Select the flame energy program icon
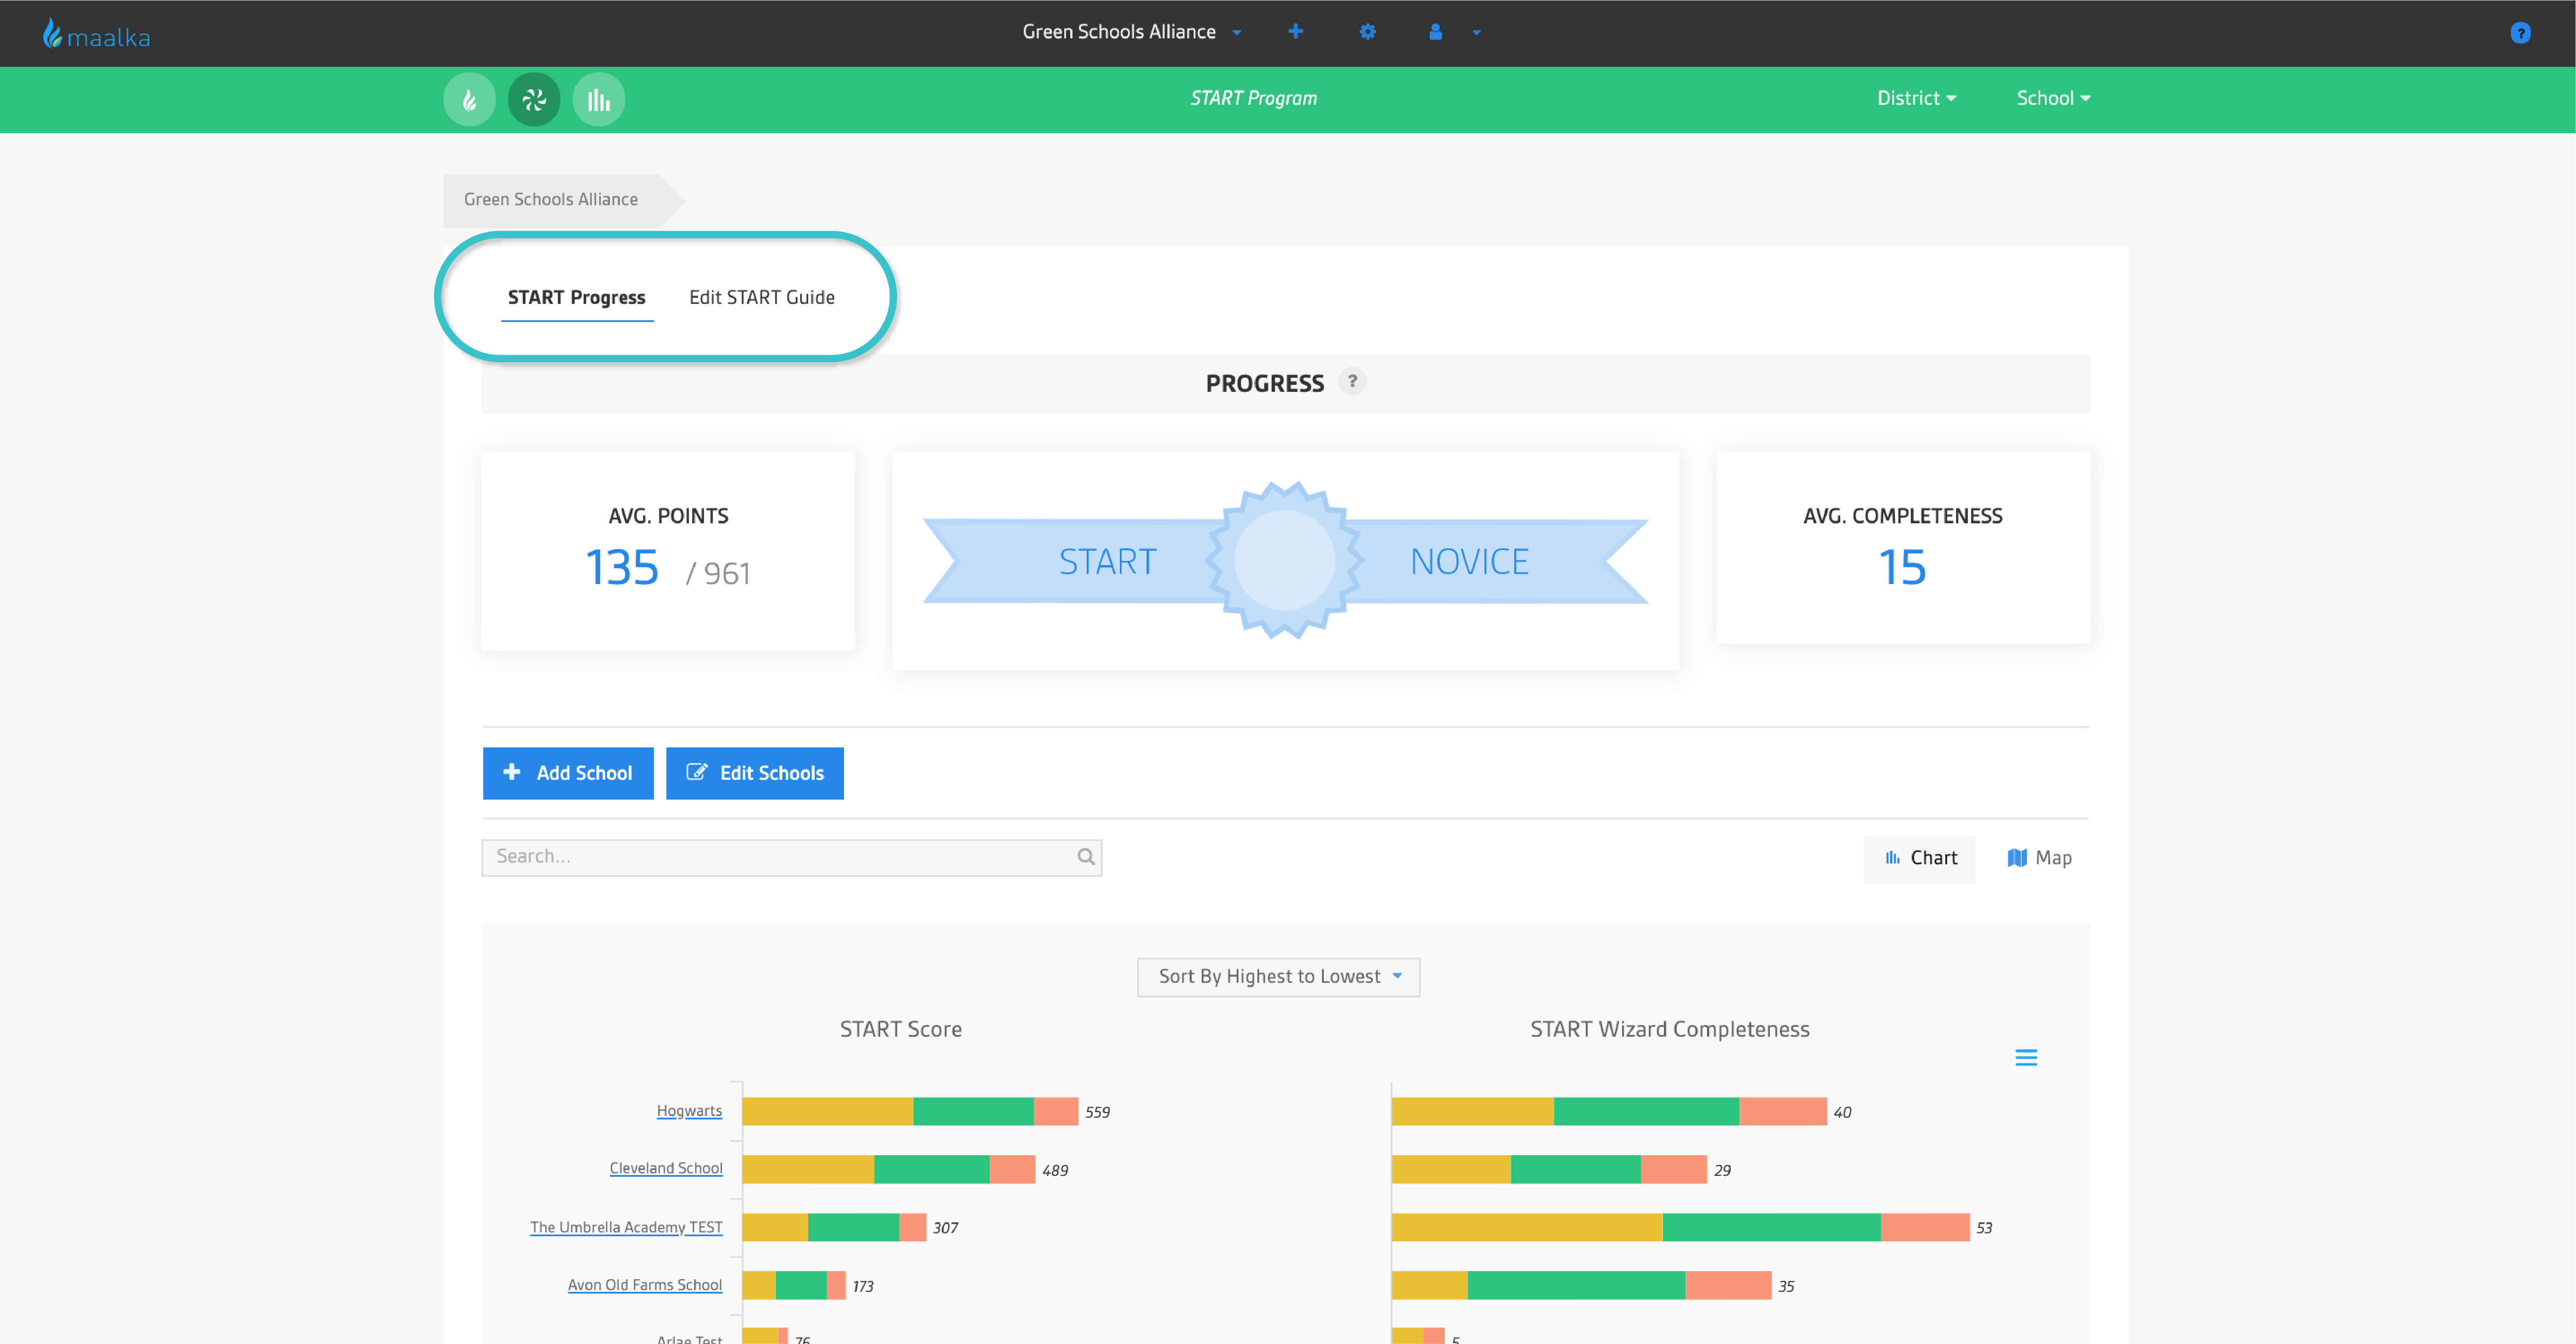The image size is (2576, 1344). (x=469, y=99)
